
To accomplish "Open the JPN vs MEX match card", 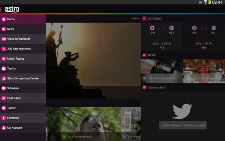I will pos(162,37).
